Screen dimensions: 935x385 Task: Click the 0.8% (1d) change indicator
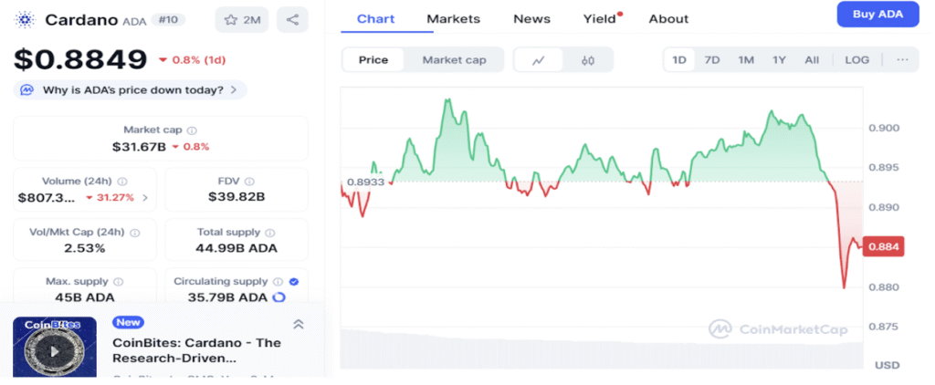click(x=192, y=60)
